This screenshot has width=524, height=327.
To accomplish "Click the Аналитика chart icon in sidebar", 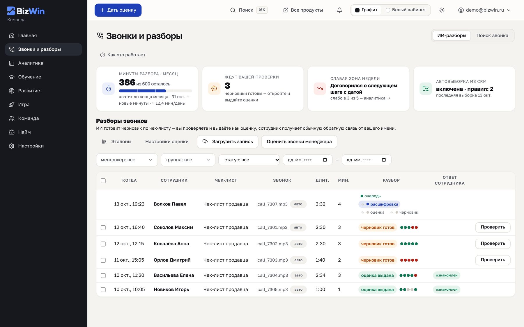I will (12, 63).
